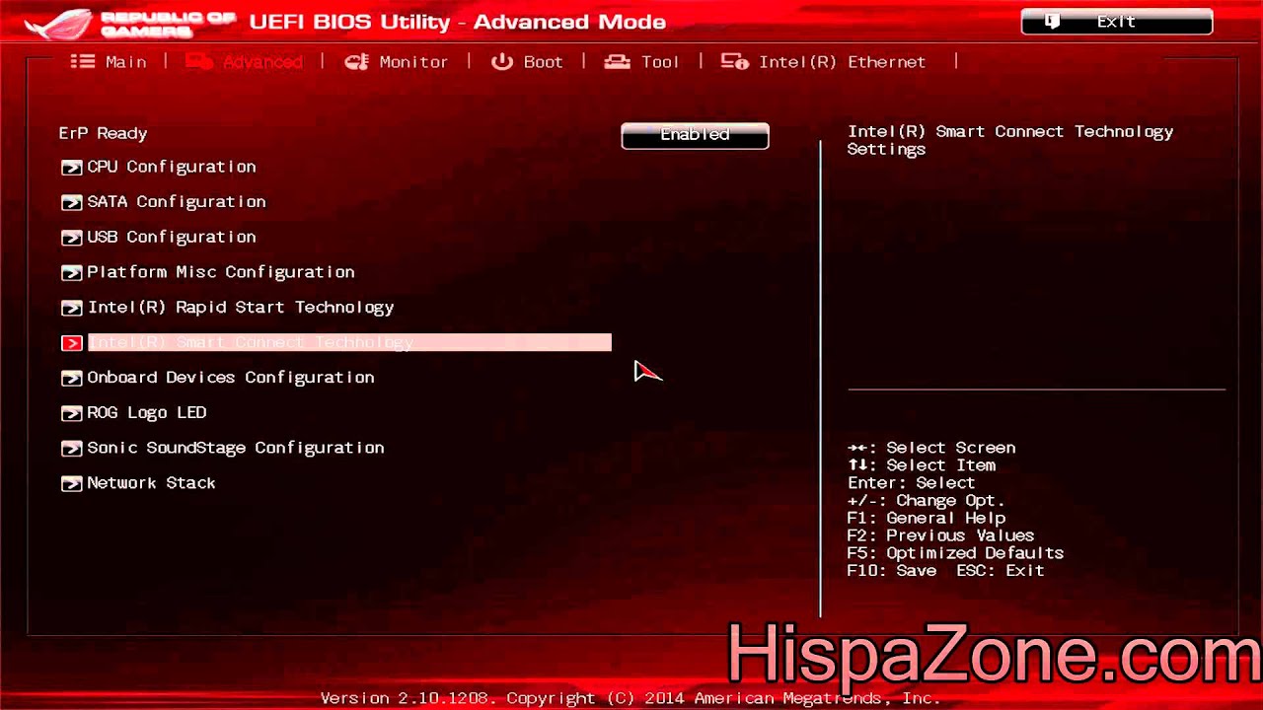Open the Monitor tab
Viewport: 1263px width, 710px height.
point(396,61)
